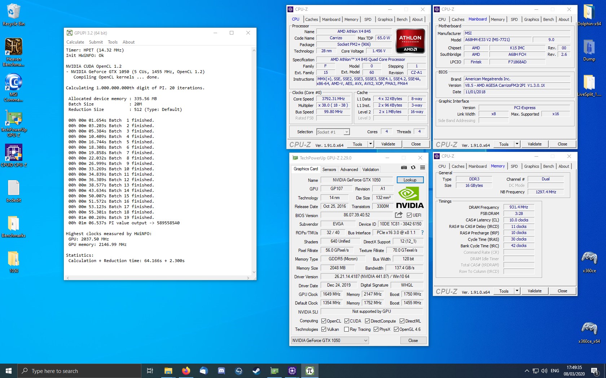Toggle the DirectML checkbox

(x=402, y=321)
